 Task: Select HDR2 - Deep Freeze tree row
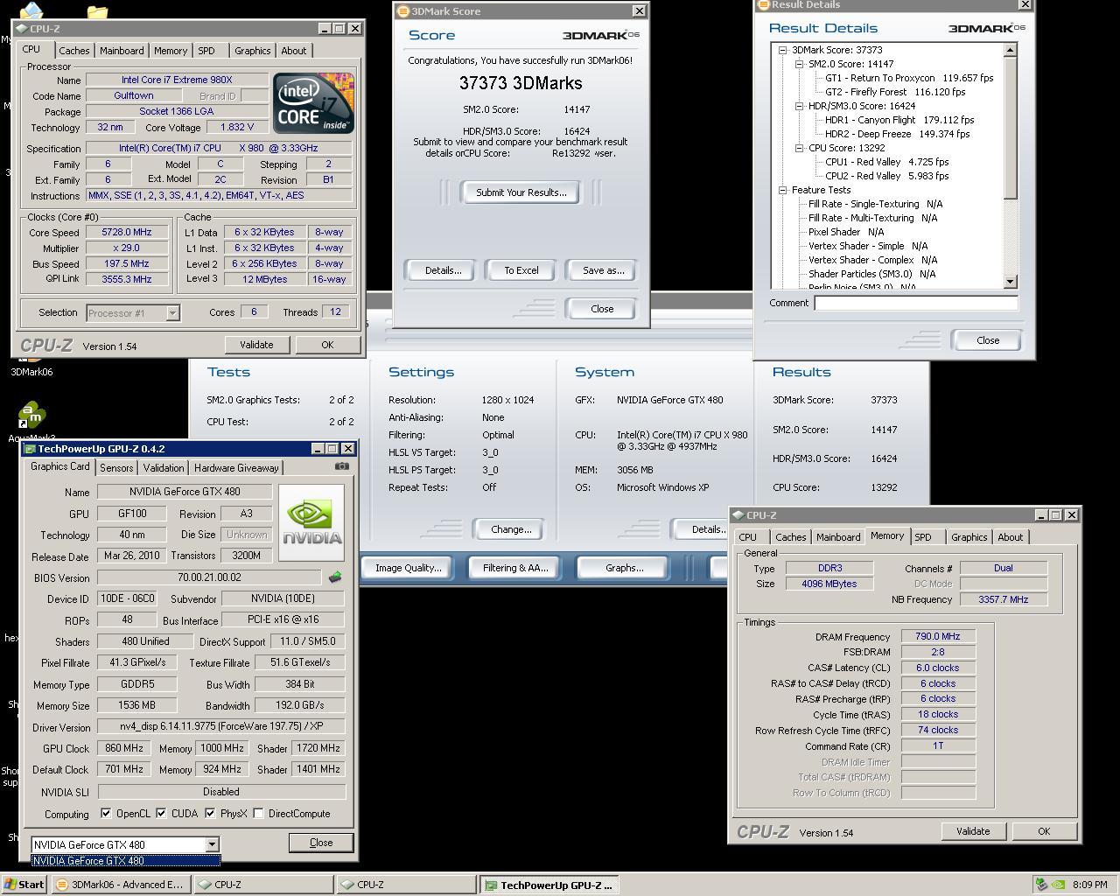pos(899,134)
